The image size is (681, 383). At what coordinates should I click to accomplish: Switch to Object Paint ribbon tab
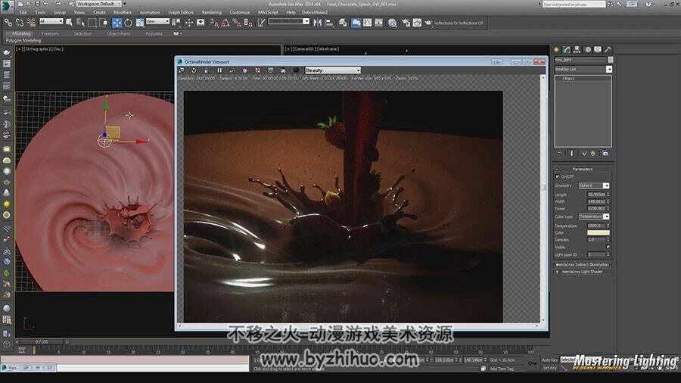pyautogui.click(x=119, y=33)
